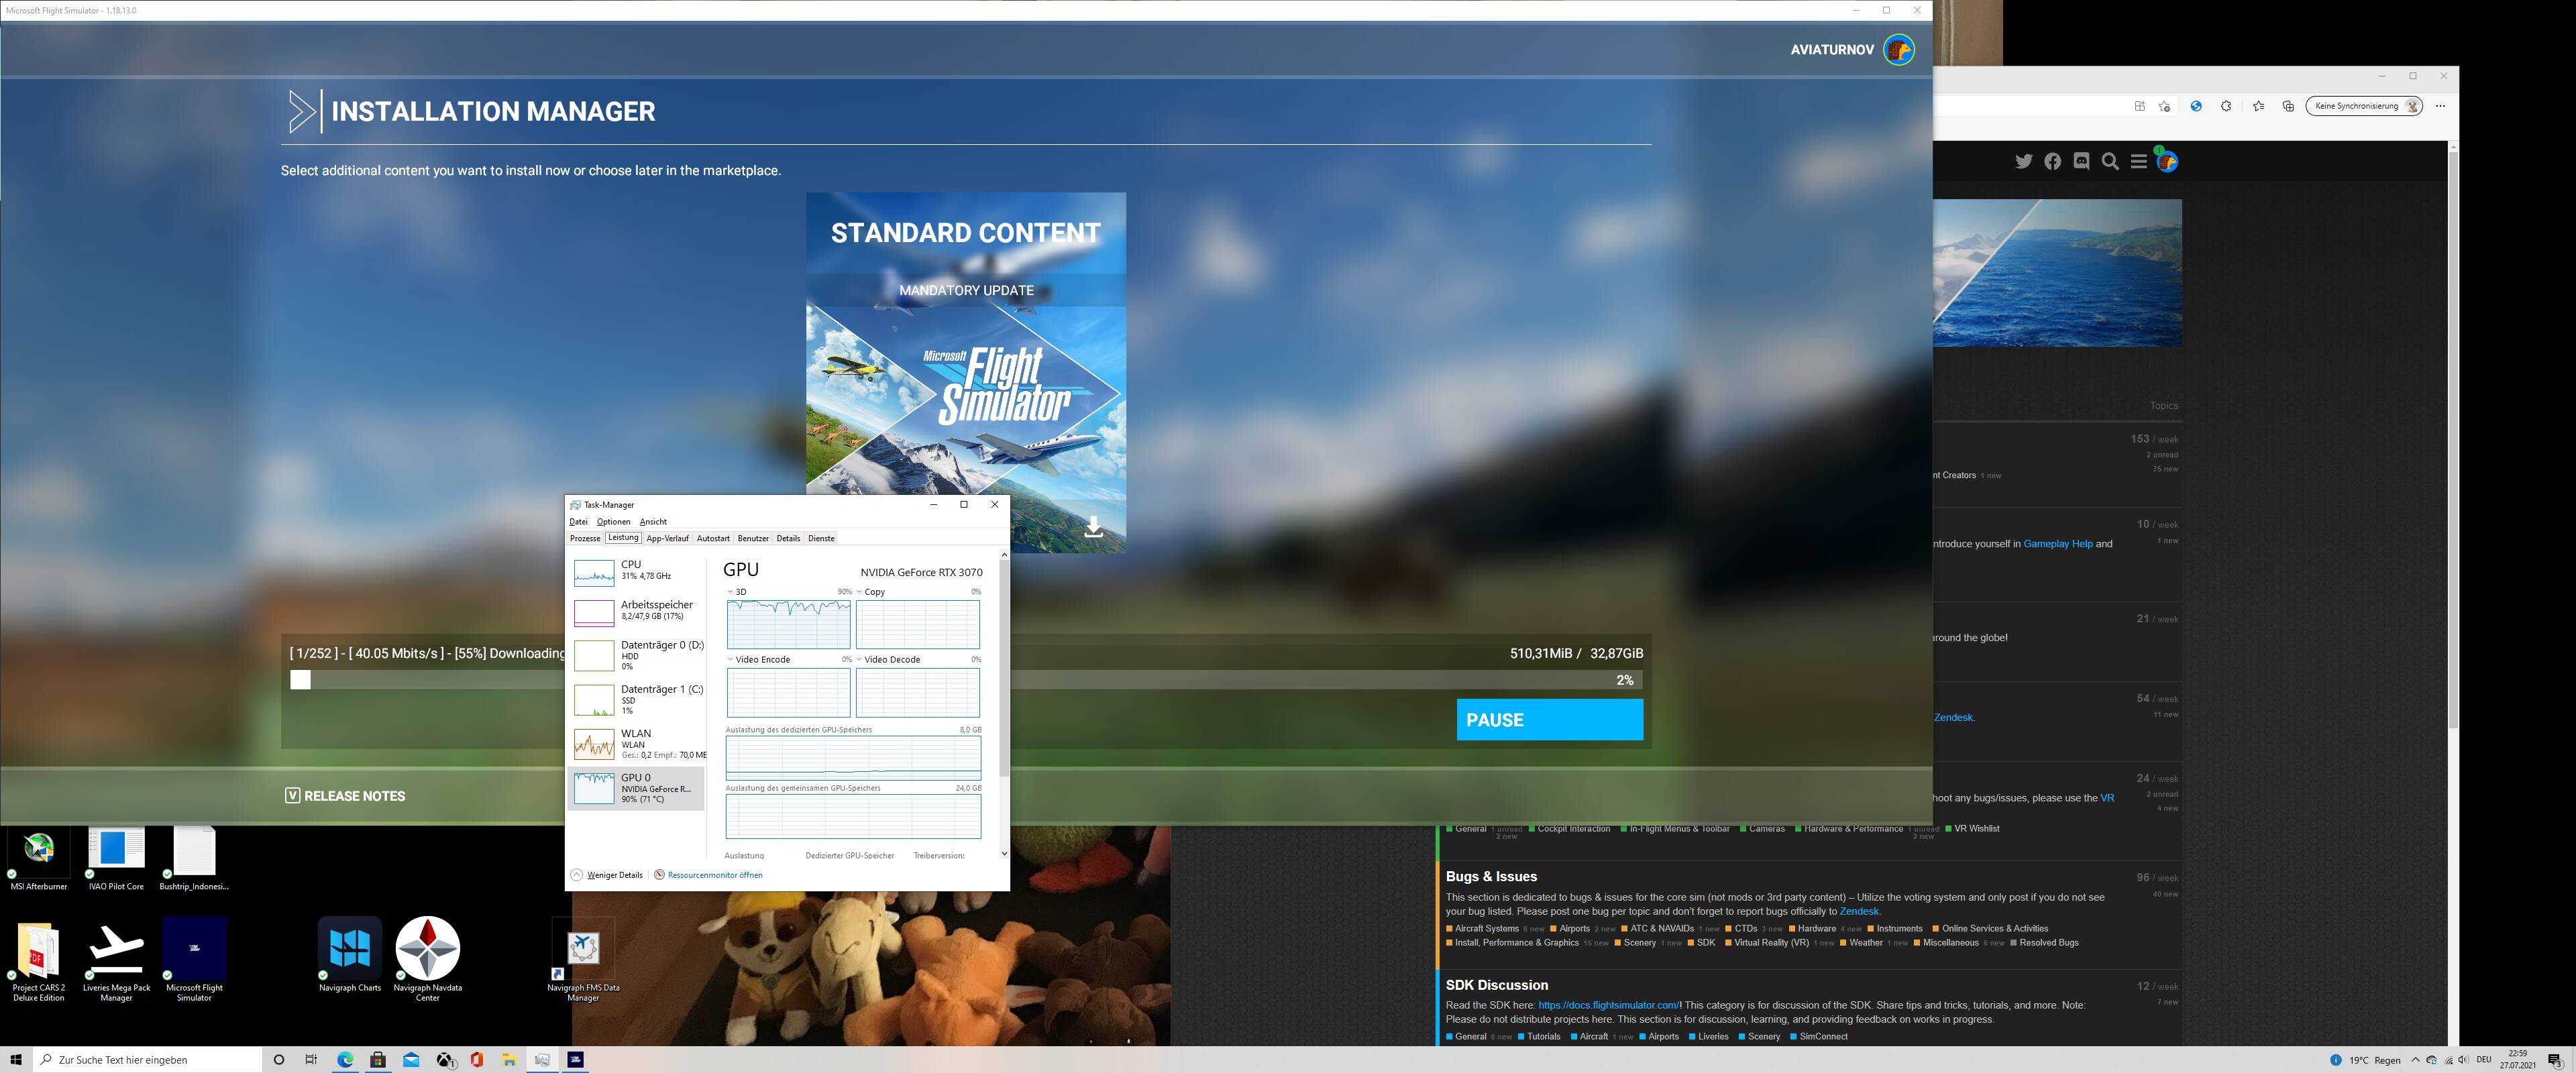Click the Twitter bird icon
This screenshot has height=1073, width=2576.
click(x=2023, y=161)
